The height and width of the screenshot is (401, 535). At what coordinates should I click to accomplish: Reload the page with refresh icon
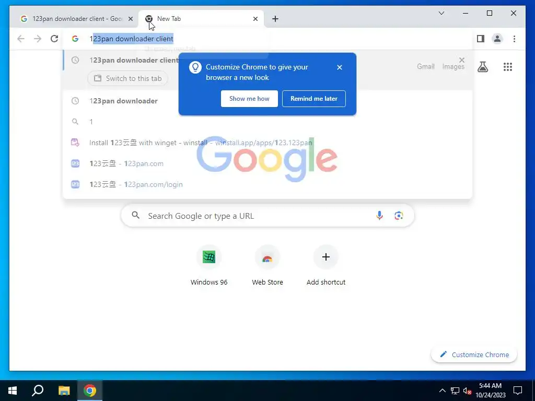pos(54,39)
